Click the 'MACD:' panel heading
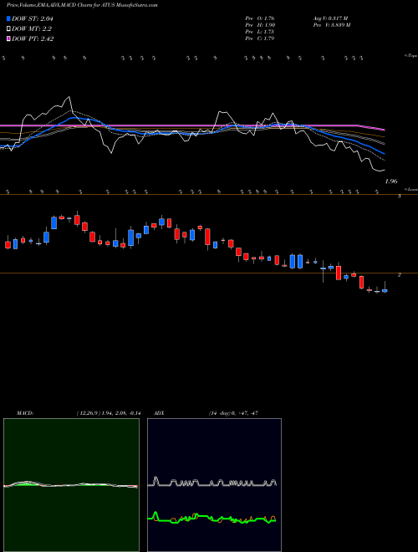The height and width of the screenshot is (552, 418). pos(25,413)
